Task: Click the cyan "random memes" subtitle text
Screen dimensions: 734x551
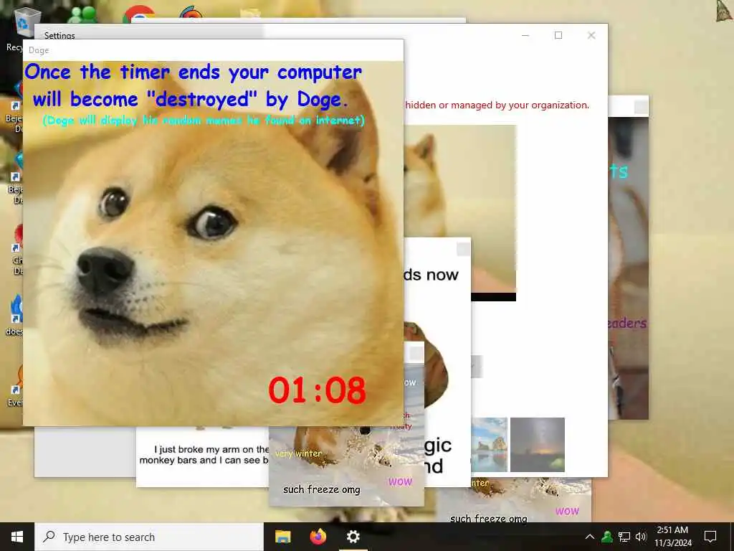Action: click(204, 121)
